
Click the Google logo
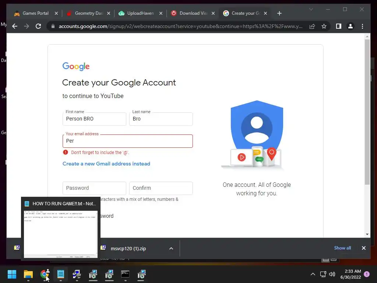coord(76,66)
